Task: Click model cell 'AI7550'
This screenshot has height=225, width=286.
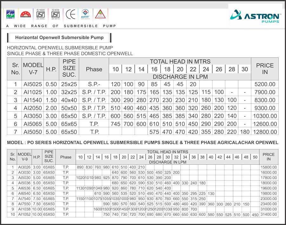Action: [x=24, y=204]
